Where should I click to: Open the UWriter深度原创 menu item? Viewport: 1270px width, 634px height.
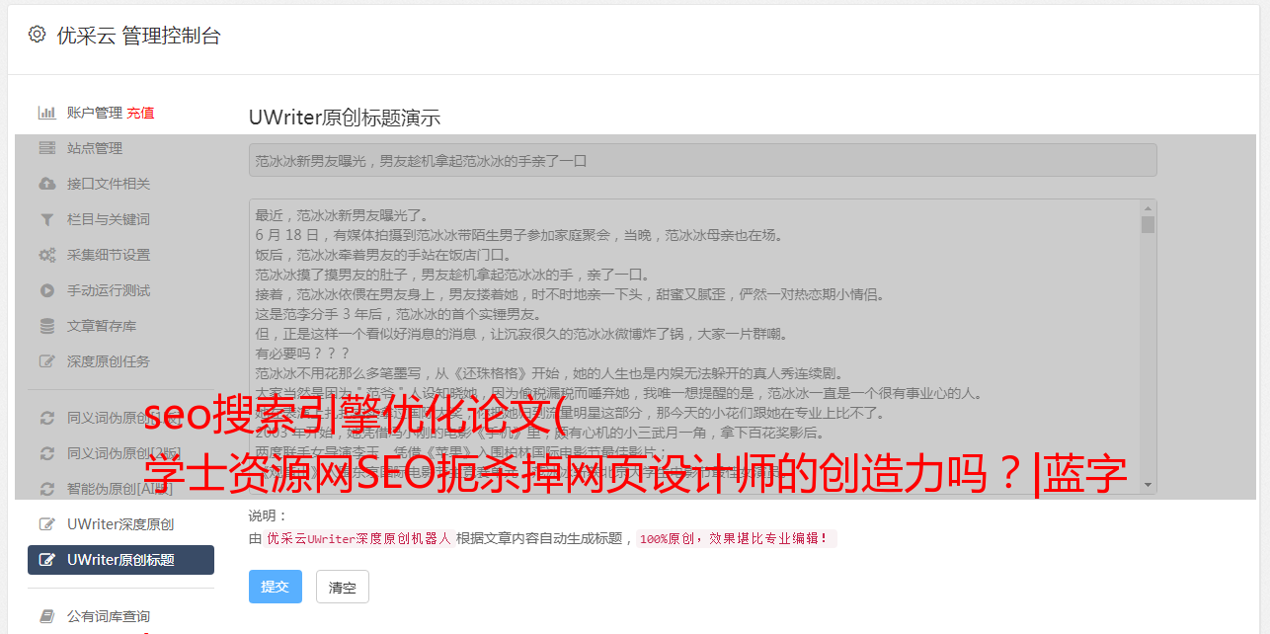click(x=120, y=524)
